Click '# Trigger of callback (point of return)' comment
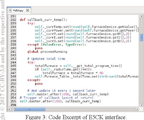 [x=57, y=98]
